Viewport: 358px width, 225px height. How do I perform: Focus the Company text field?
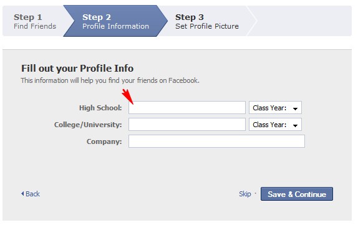(x=216, y=141)
